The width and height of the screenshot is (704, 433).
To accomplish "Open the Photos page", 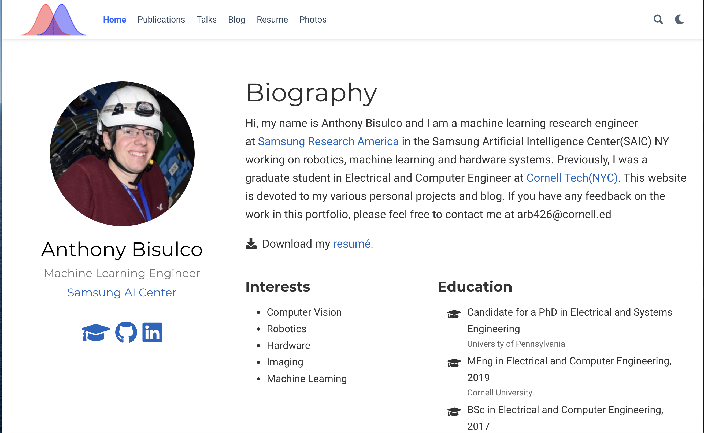I will click(x=313, y=20).
